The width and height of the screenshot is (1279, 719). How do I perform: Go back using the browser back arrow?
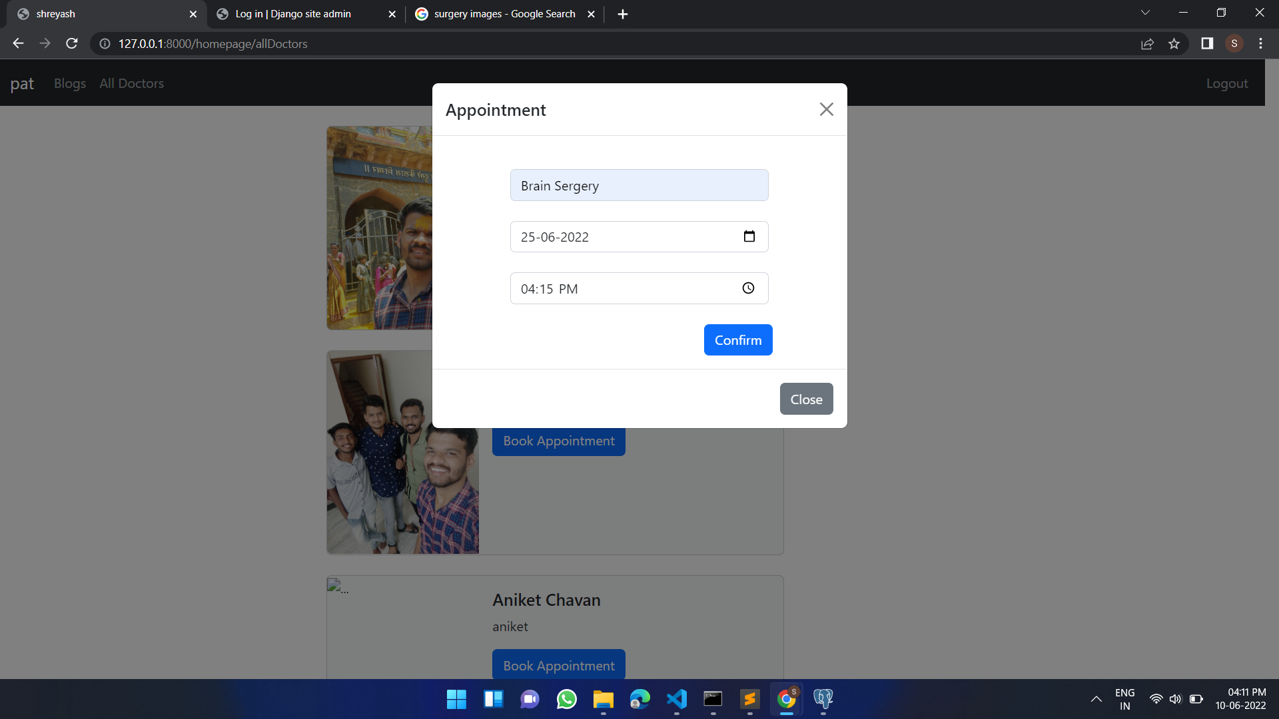(17, 43)
